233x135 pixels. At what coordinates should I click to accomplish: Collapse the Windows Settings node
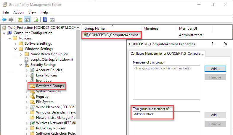(15, 49)
